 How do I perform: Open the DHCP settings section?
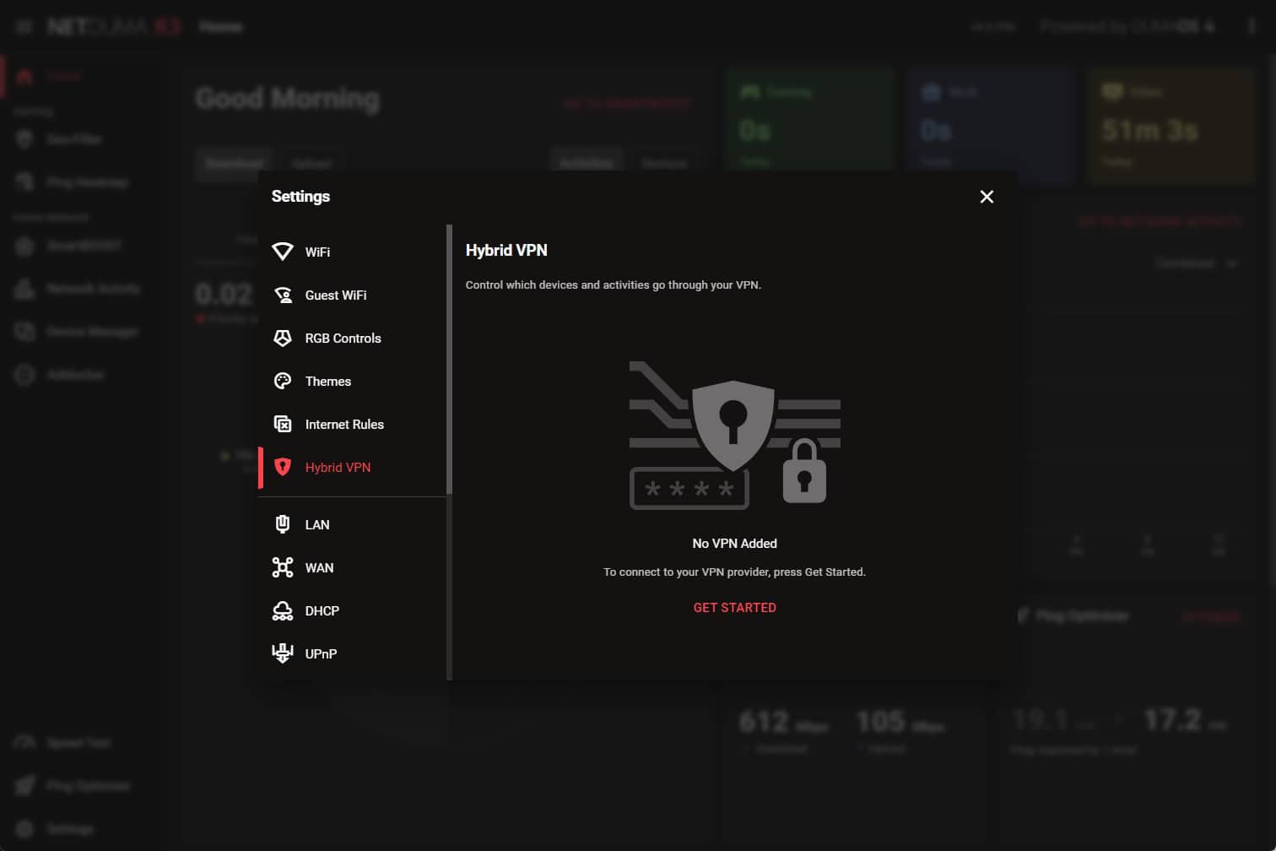322,610
